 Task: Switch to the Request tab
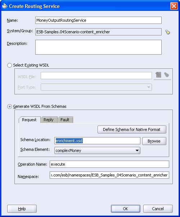[29, 120]
